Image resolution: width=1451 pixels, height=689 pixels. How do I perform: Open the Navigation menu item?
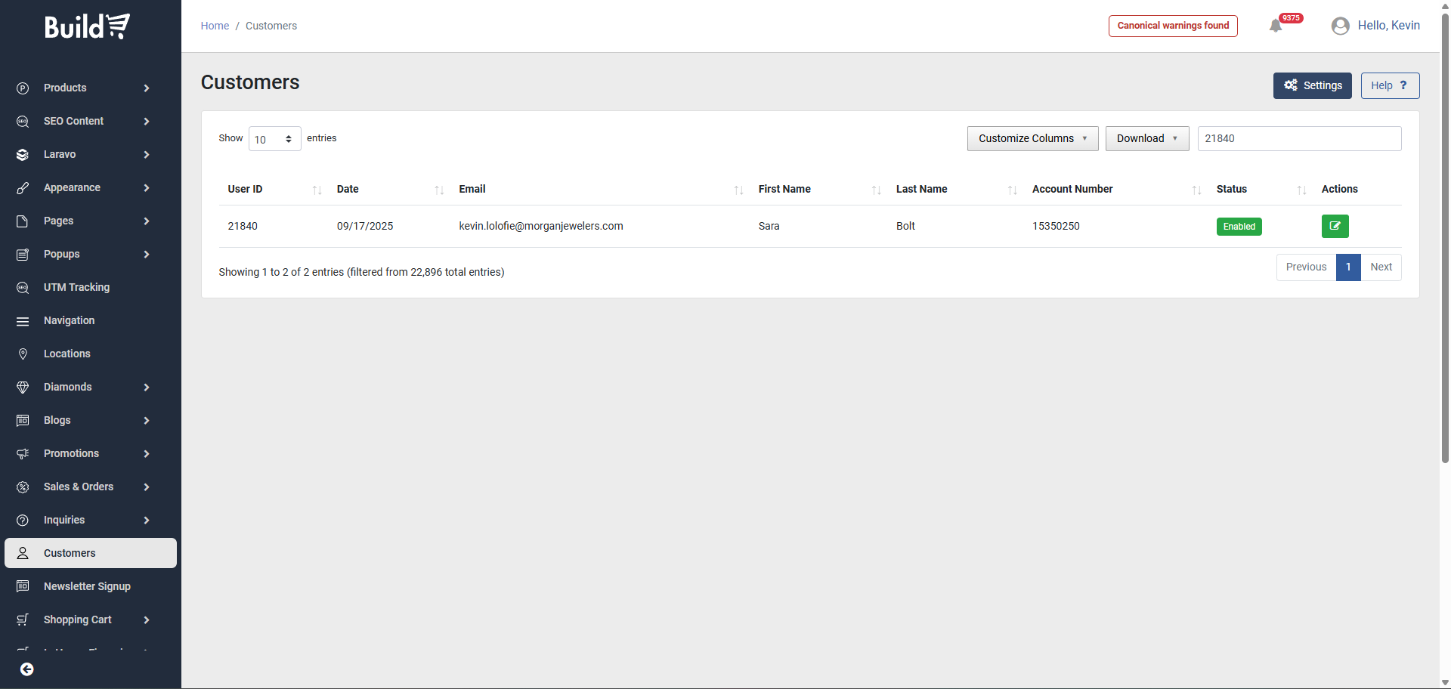click(91, 320)
